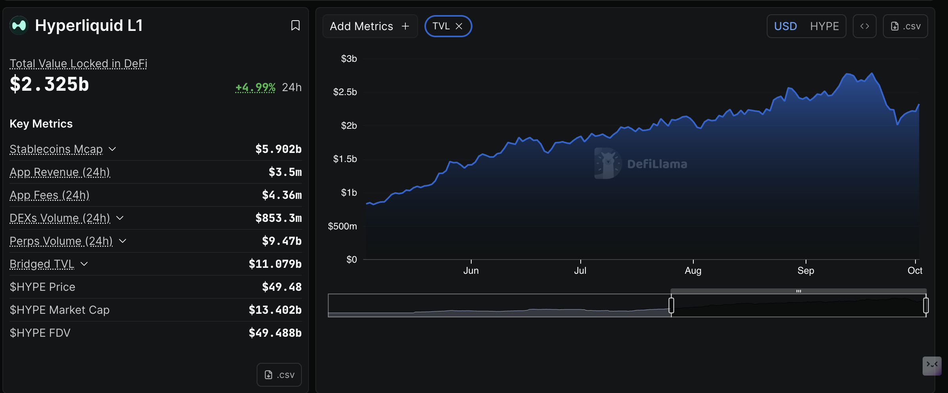Switch chart denomination to USD

[x=785, y=26]
